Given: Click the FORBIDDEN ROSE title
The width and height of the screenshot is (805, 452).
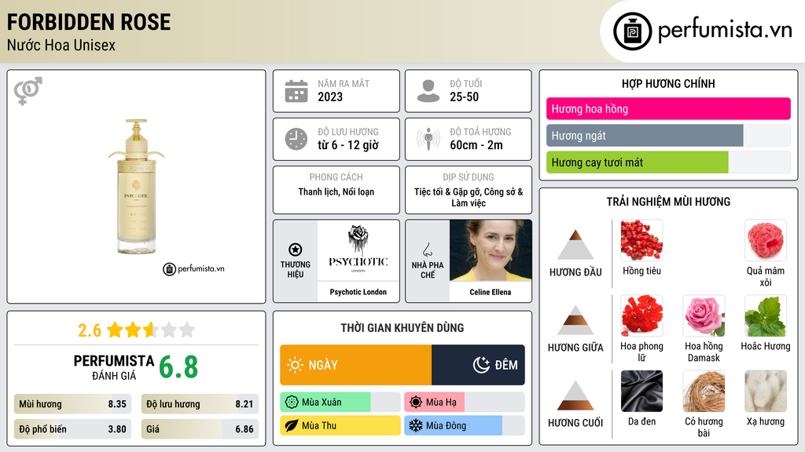Looking at the screenshot, I should tap(89, 22).
